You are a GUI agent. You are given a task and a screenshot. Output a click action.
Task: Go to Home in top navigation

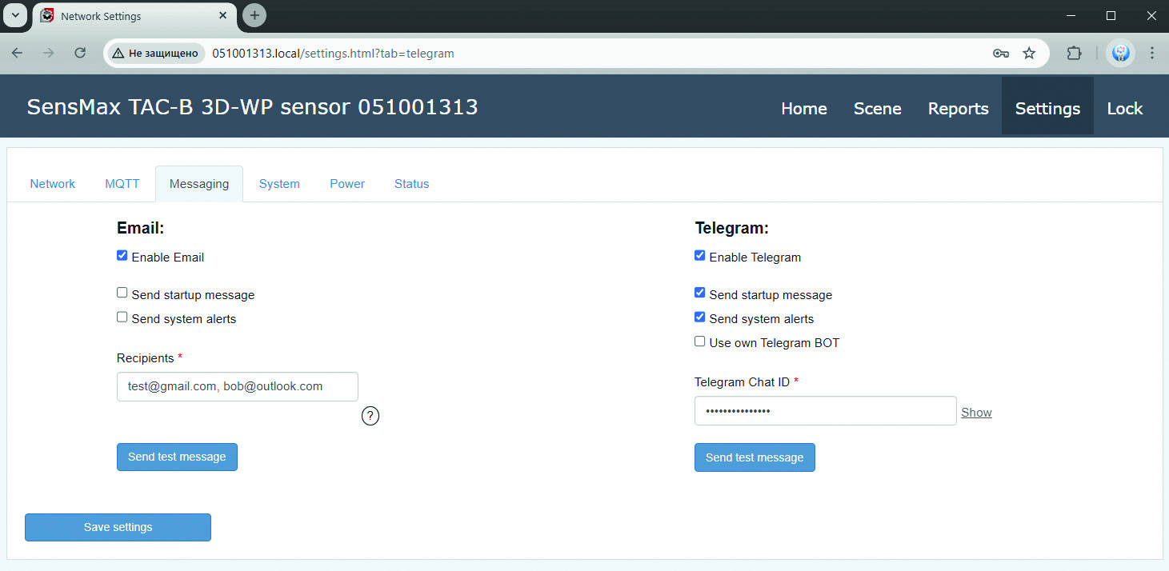tap(804, 109)
